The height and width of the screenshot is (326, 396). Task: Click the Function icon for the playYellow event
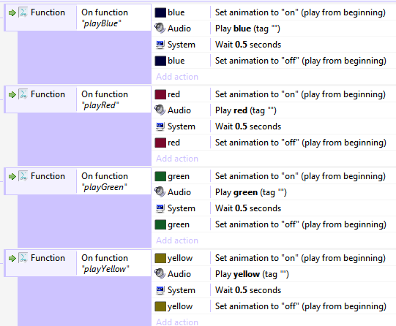coord(23,258)
